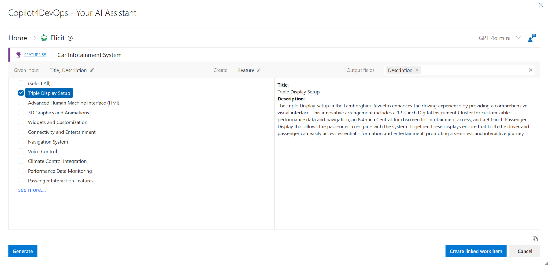Image resolution: width=549 pixels, height=266 pixels.
Task: Expand list with see more link
Action: [32, 190]
